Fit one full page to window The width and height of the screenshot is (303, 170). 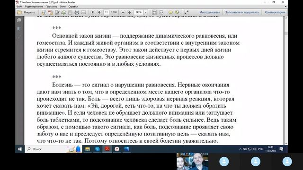point(161,12)
